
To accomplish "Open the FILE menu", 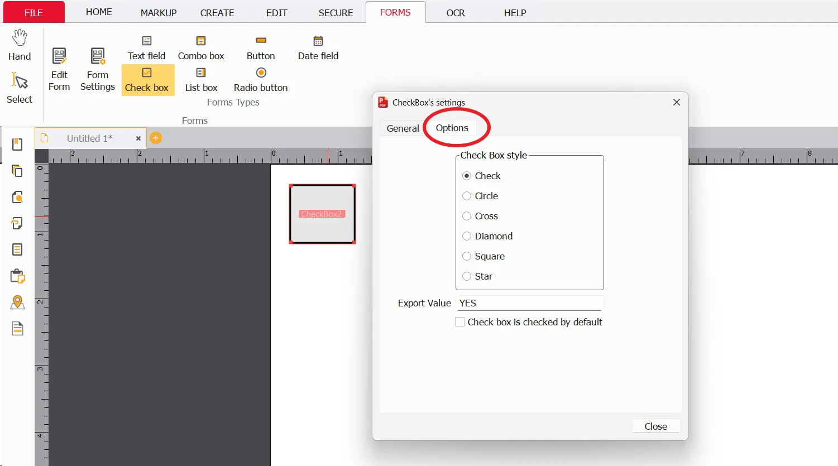I will pyautogui.click(x=33, y=12).
